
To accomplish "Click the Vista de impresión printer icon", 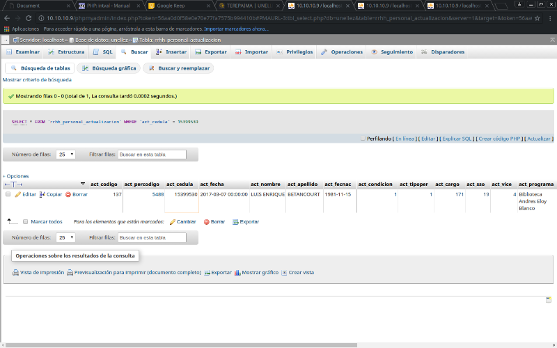I will [15, 273].
